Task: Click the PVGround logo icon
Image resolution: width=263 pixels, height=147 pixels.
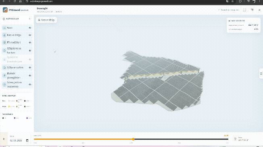Action: (5, 10)
